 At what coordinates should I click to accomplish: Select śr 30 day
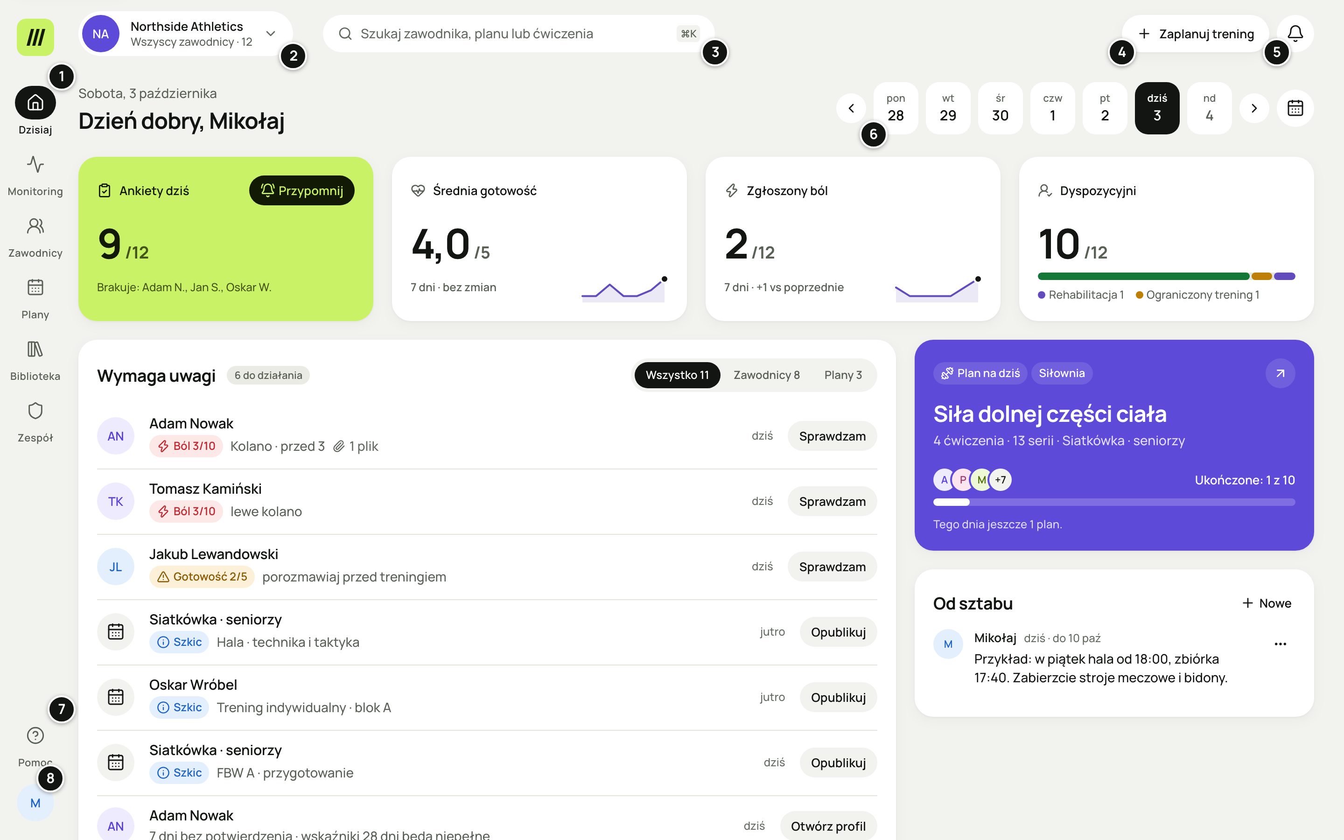tap(1000, 108)
